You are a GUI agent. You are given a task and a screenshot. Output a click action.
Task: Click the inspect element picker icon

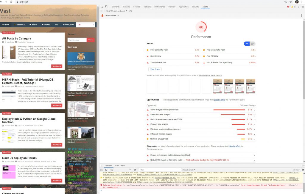click(102, 7)
